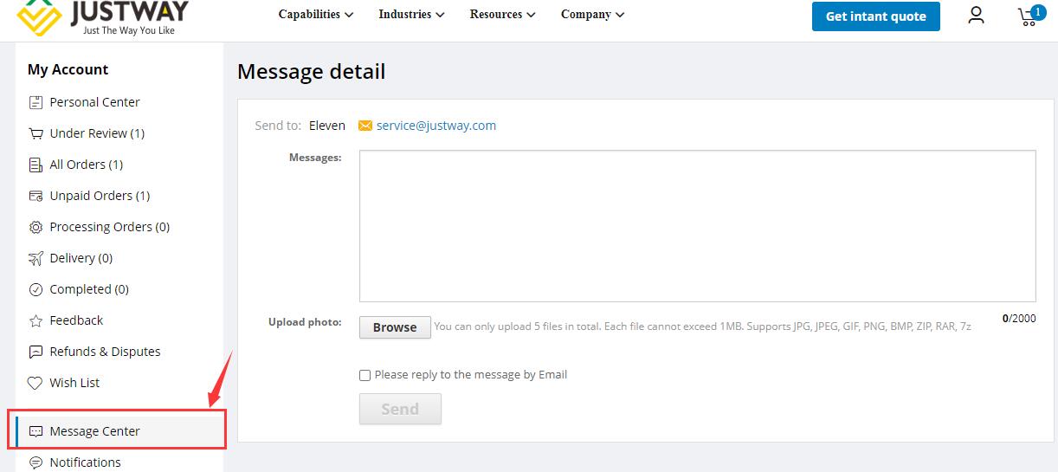The image size is (1058, 472).
Task: Open the service@justway.com email link
Action: pos(436,126)
